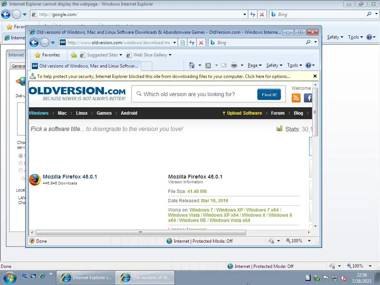Viewport: 380px width, 285px height.
Task: Open the Help icon in front window toolbar
Action: [308, 65]
